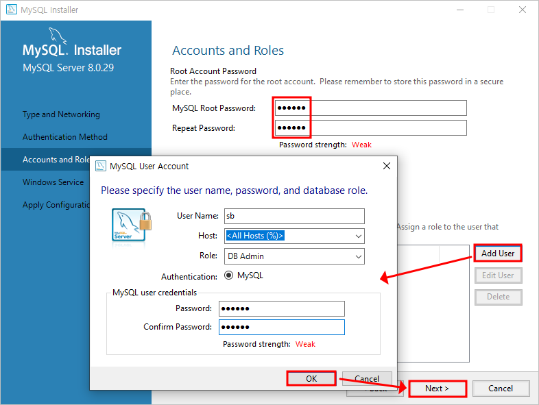Cancel the MySQL User Account dialog
Viewport: 539px width, 405px height.
(x=367, y=378)
